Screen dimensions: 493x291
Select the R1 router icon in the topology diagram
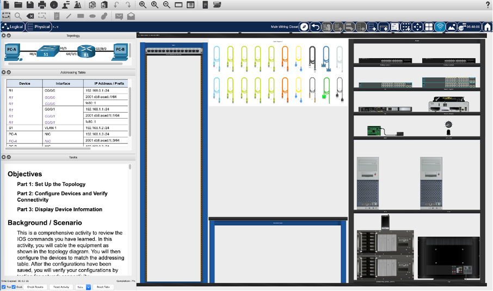pyautogui.click(x=86, y=51)
